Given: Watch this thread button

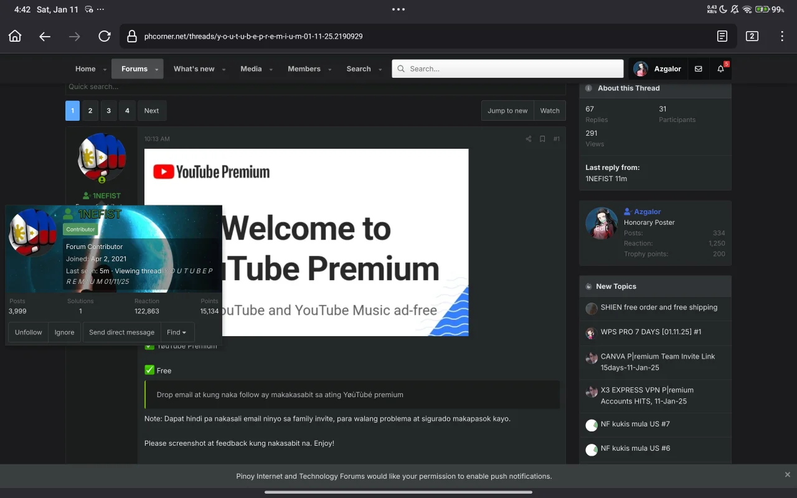Looking at the screenshot, I should click(x=550, y=111).
